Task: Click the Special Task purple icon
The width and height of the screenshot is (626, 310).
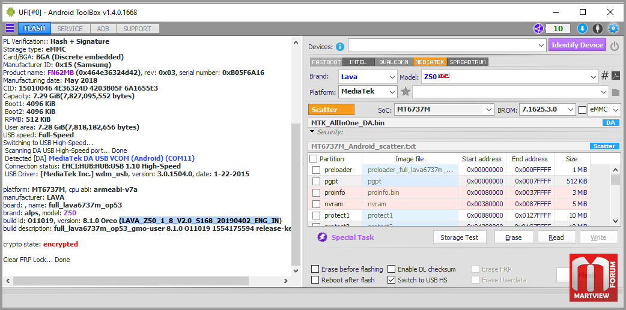Action: 323,237
